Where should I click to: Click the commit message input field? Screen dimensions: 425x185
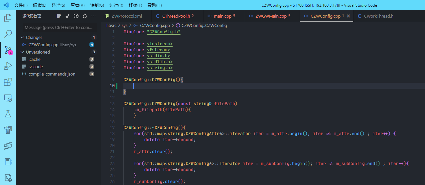(x=59, y=27)
